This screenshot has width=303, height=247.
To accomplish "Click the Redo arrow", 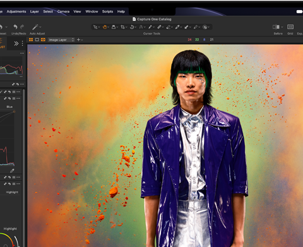I will pyautogui.click(x=22, y=27).
